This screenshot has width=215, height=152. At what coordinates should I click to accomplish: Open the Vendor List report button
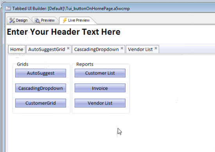pos(100,103)
